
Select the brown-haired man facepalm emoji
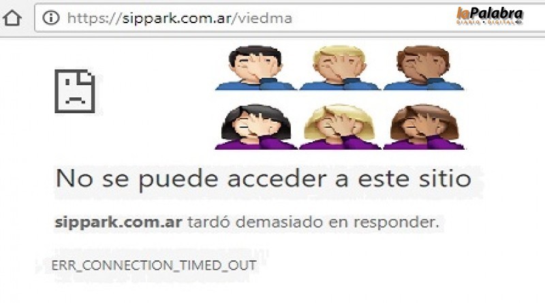coord(423,68)
